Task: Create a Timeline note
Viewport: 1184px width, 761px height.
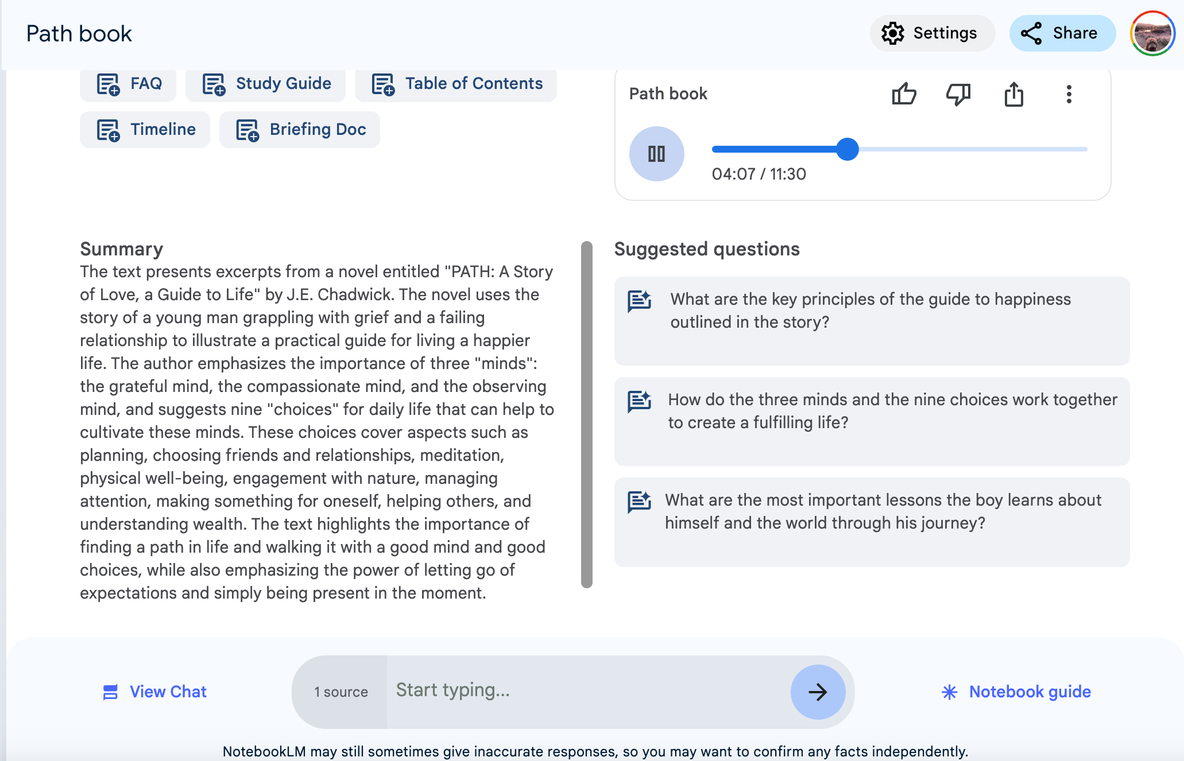Action: tap(145, 130)
